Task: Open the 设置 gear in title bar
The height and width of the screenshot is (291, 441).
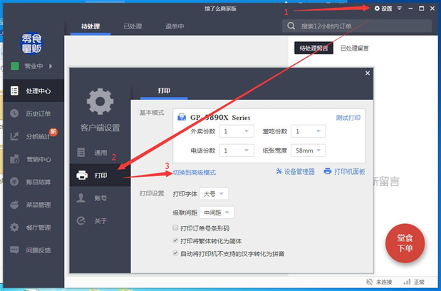Action: pyautogui.click(x=383, y=9)
